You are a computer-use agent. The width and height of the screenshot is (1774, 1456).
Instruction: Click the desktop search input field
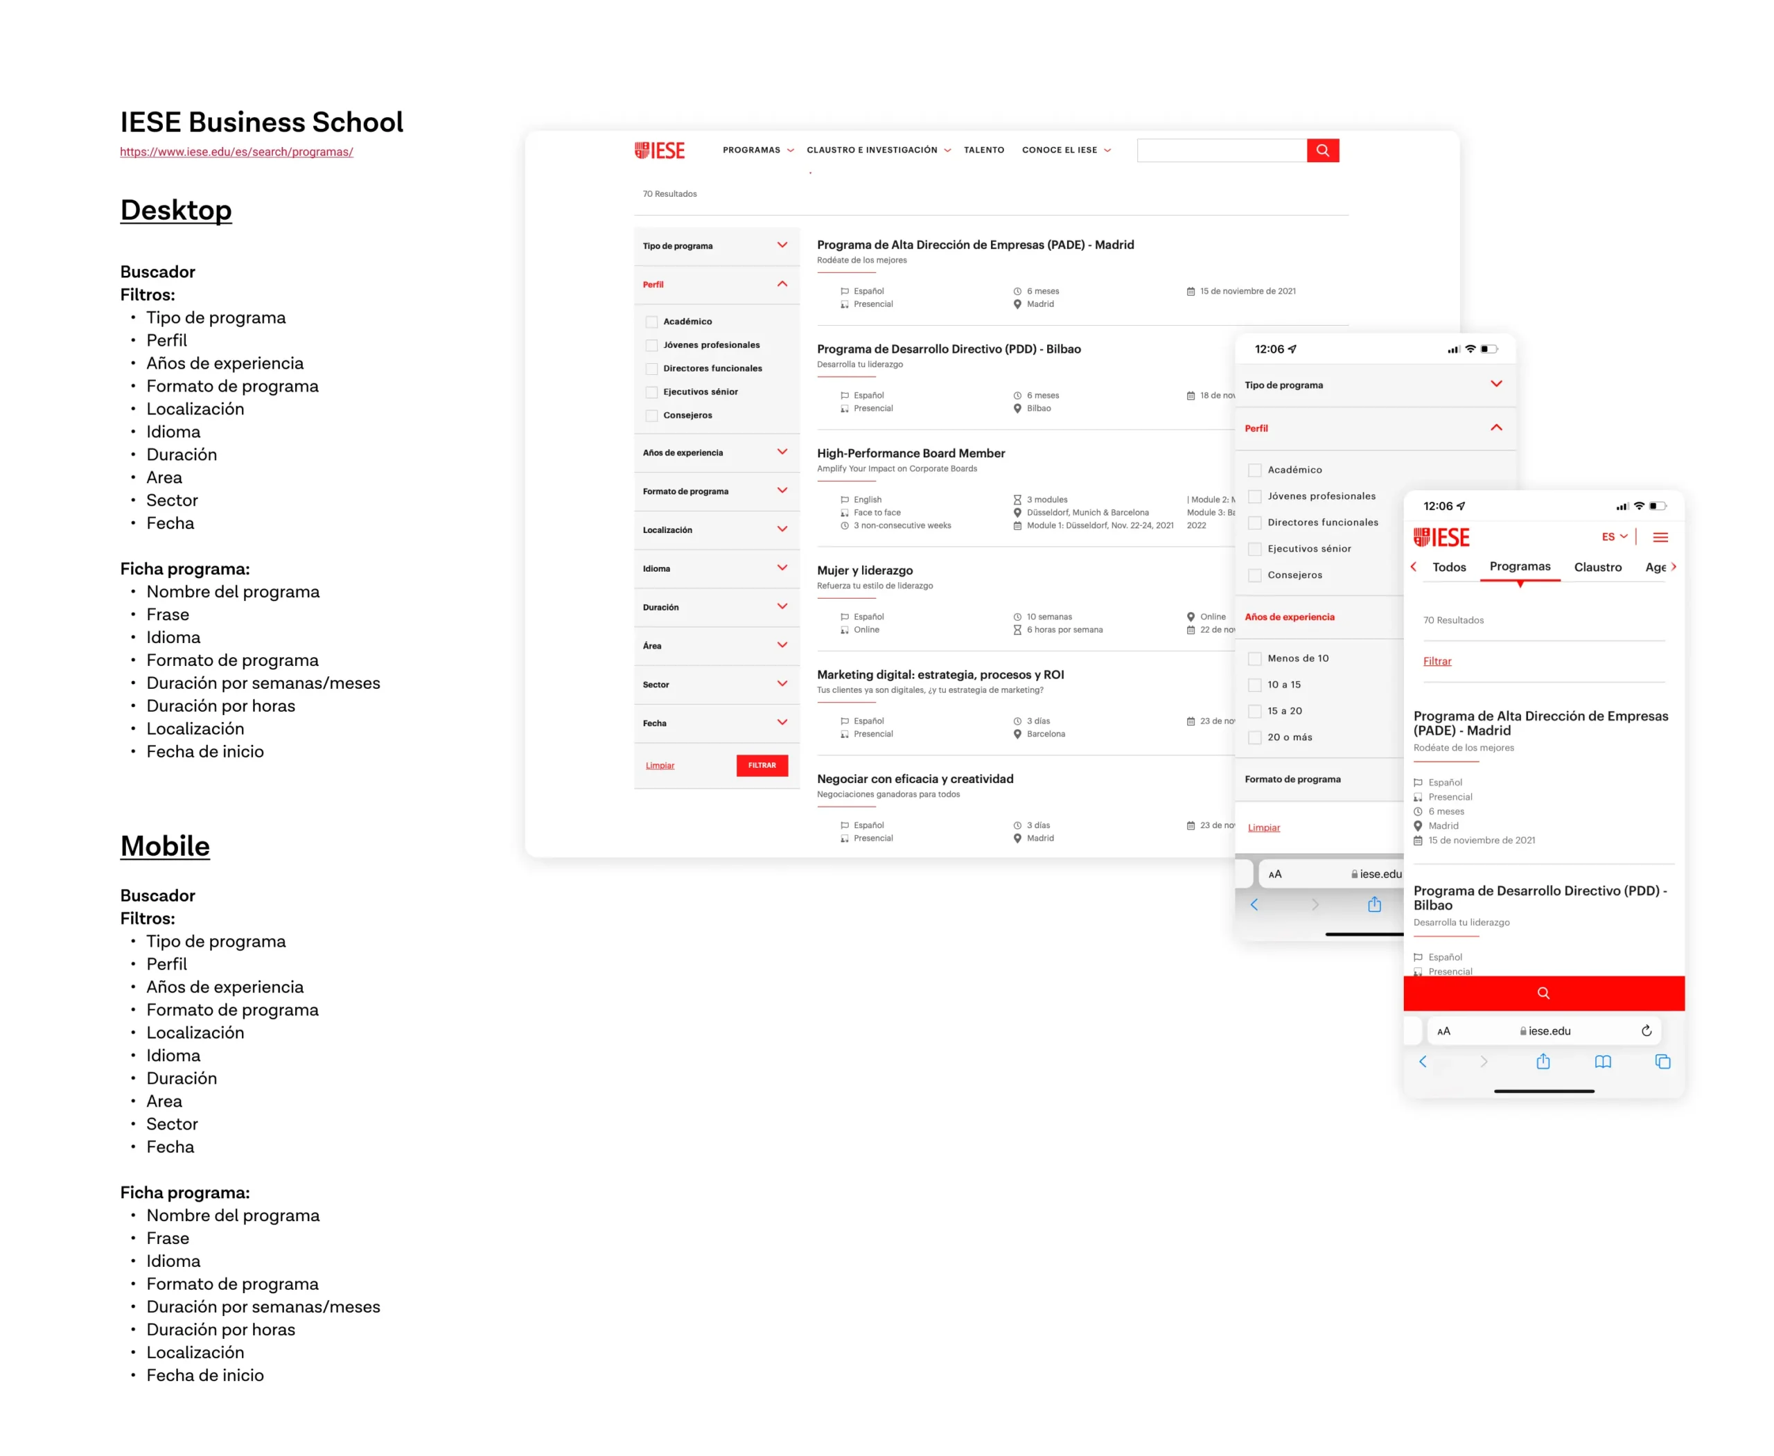click(1221, 150)
